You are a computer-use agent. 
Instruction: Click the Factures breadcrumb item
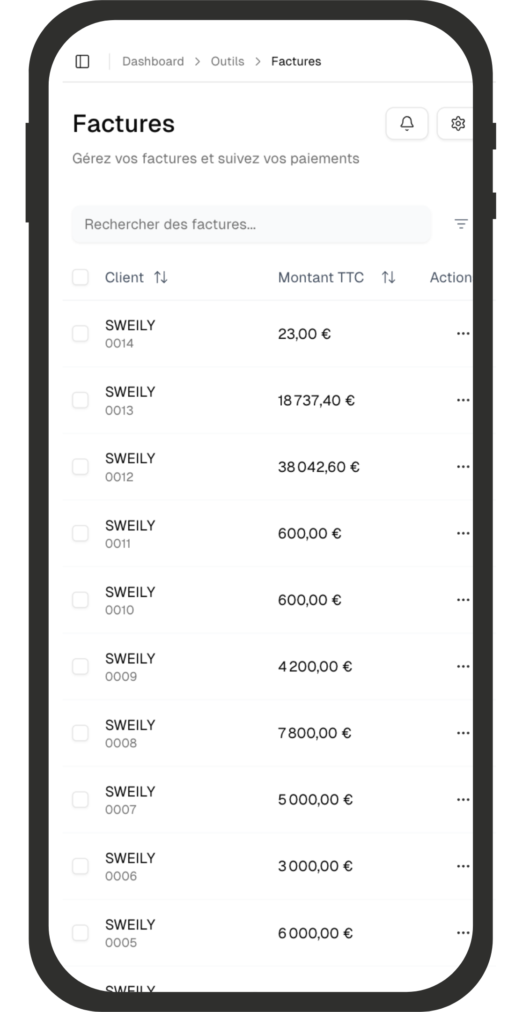pos(297,61)
